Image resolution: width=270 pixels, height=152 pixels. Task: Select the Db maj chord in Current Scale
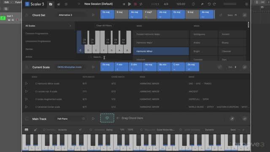click(x=192, y=67)
